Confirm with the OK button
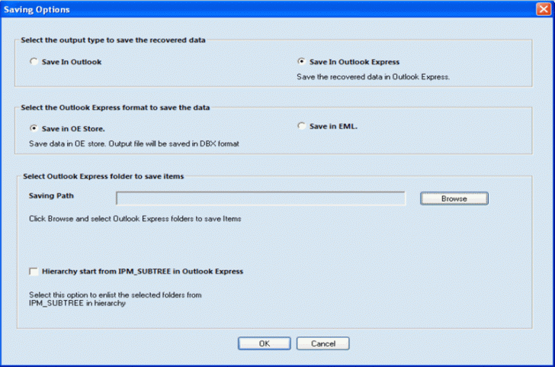Screen dimensions: 555x367 coord(265,343)
